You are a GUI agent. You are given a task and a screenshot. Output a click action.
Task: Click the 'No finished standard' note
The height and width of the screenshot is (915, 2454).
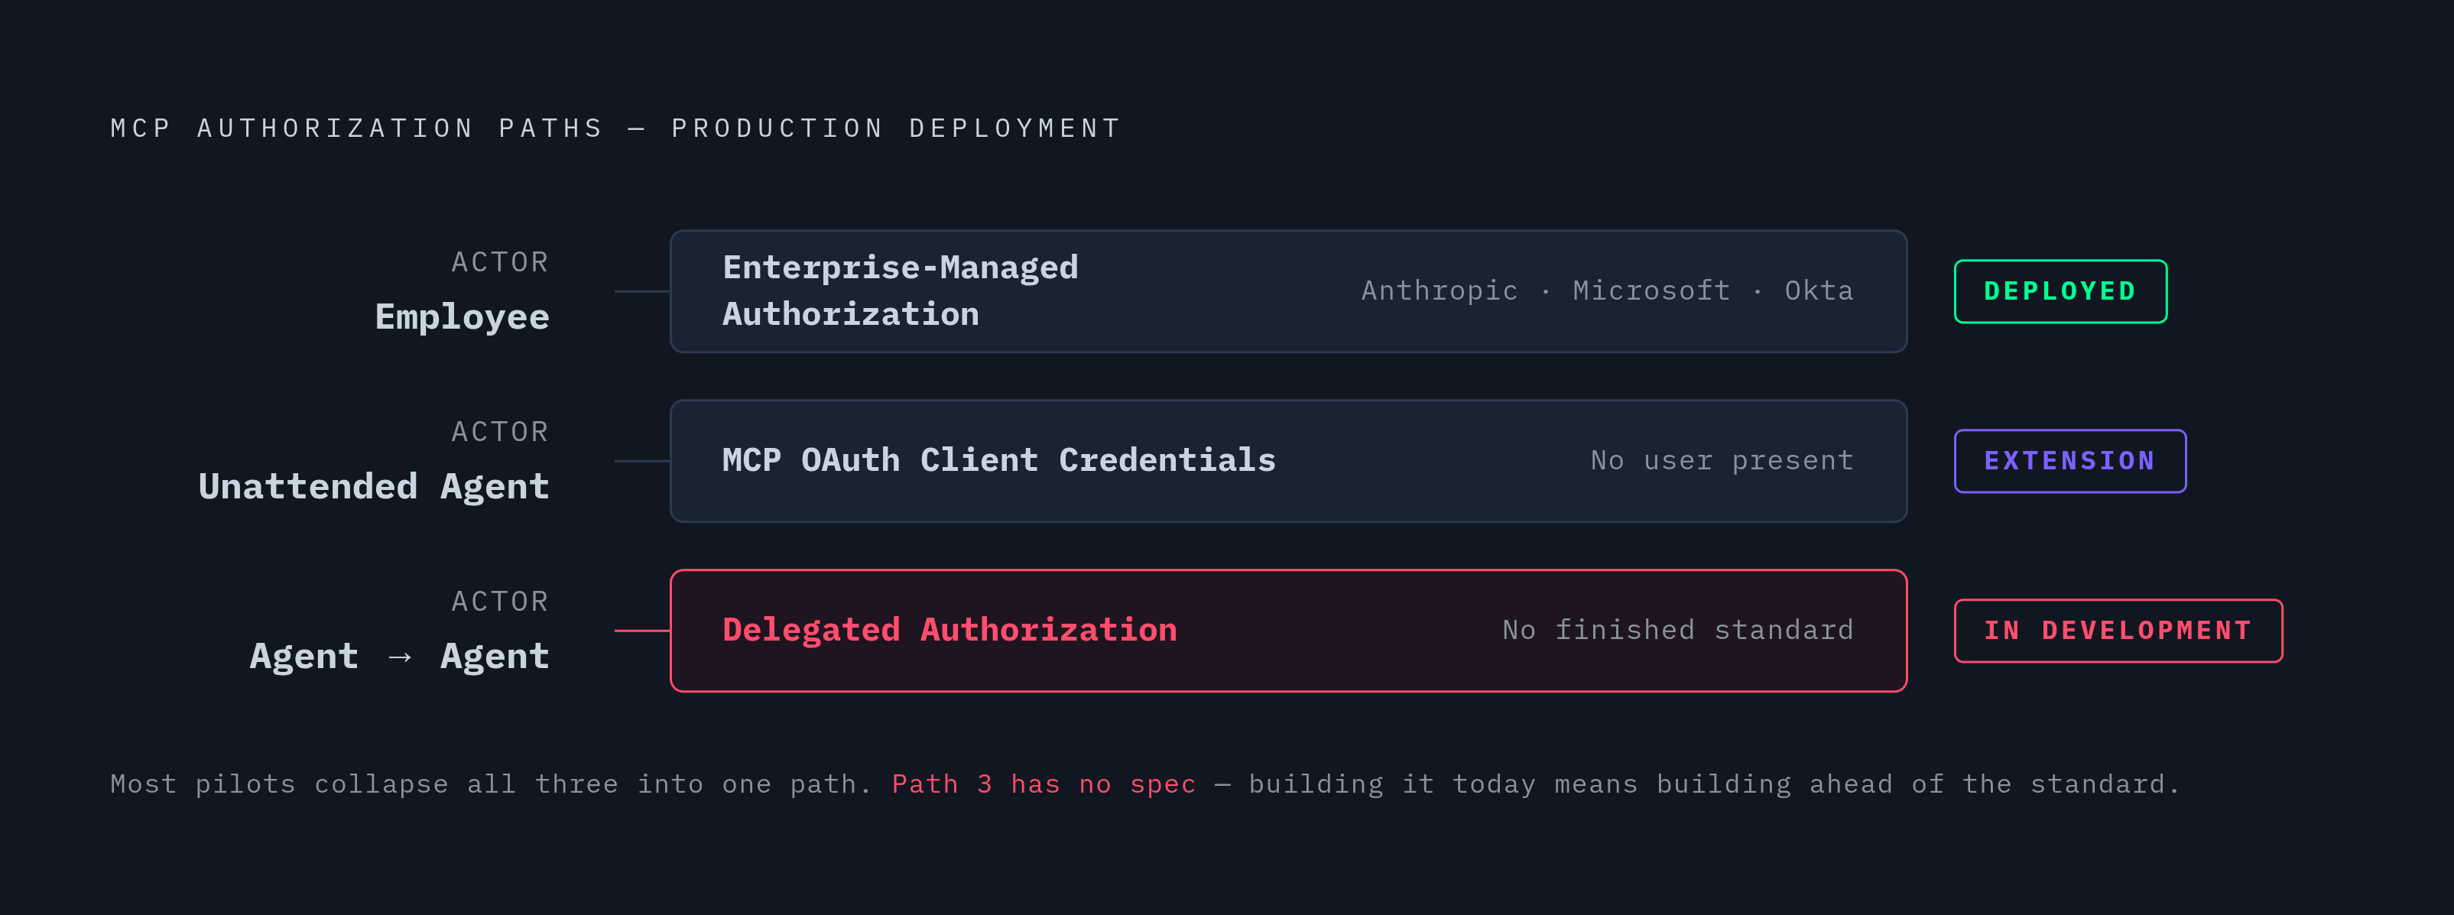click(1677, 631)
